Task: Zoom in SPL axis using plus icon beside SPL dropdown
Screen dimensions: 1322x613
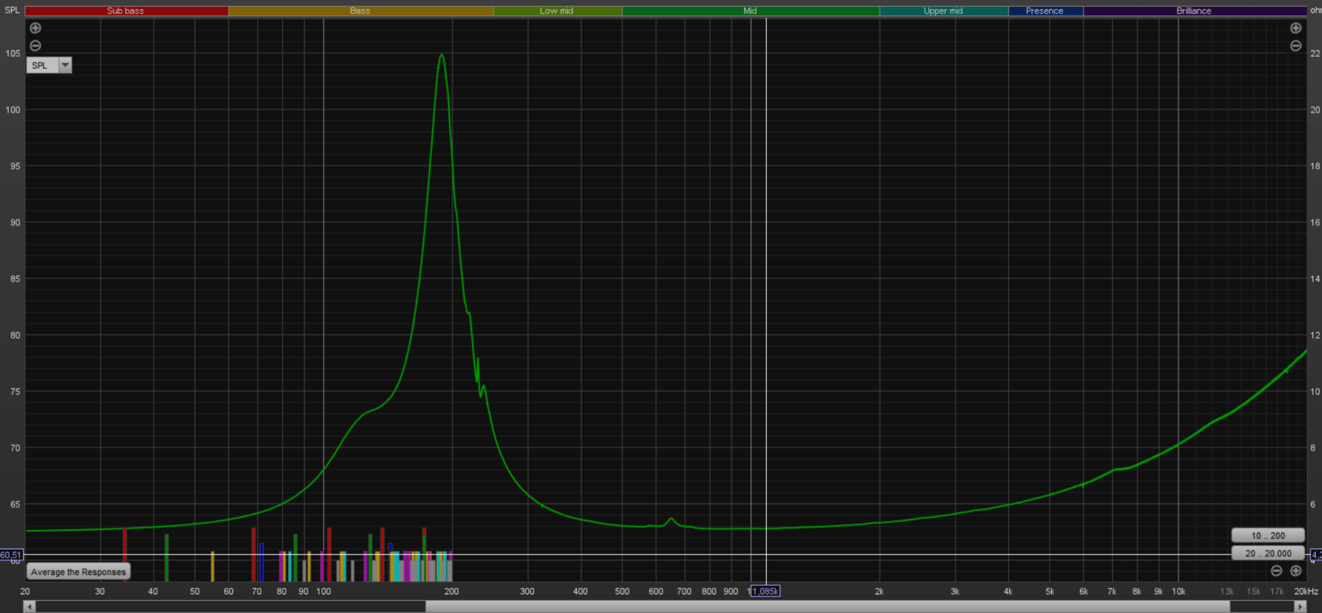Action: tap(36, 28)
